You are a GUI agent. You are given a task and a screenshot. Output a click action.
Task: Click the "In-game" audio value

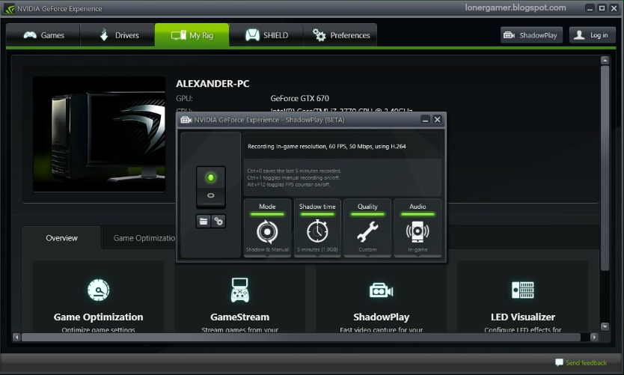click(417, 249)
